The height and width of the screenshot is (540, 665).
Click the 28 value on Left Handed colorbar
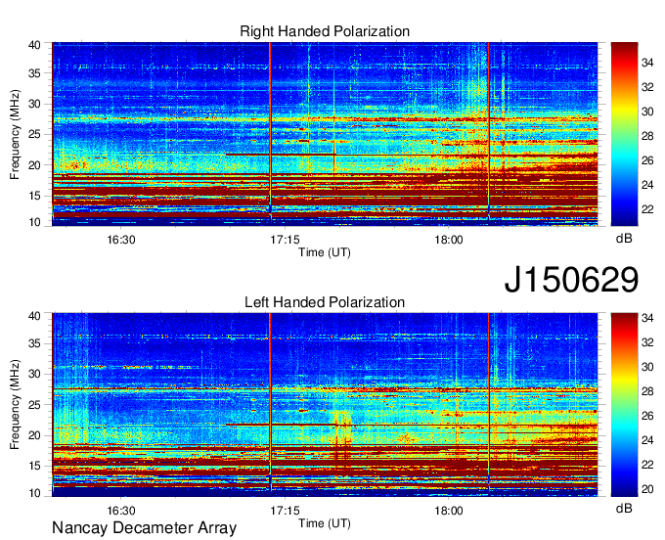click(x=647, y=391)
